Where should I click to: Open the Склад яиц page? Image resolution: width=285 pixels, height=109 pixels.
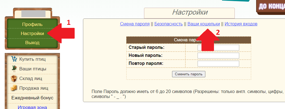pyautogui.click(x=31, y=79)
